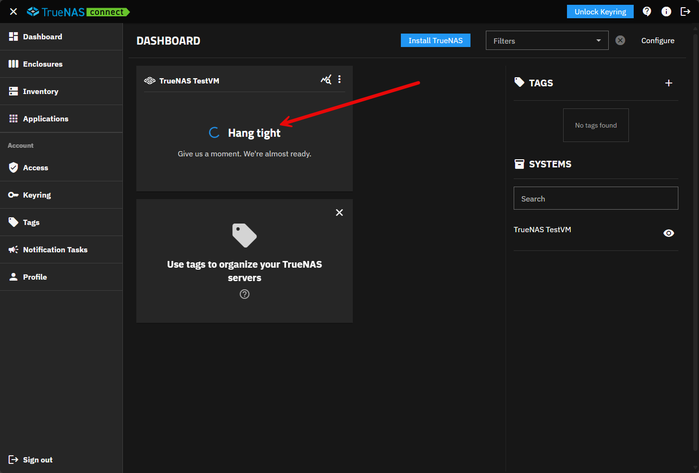This screenshot has height=473, width=699.
Task: Click the Account section label
Action: [21, 145]
